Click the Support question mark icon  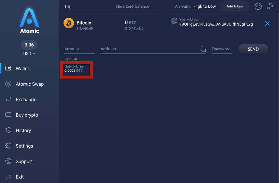[x=8, y=161]
